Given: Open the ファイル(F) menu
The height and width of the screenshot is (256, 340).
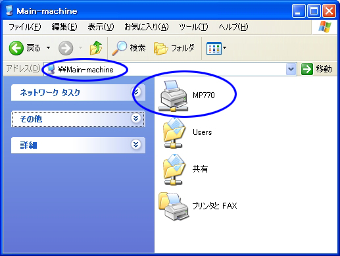Looking at the screenshot, I should (24, 27).
